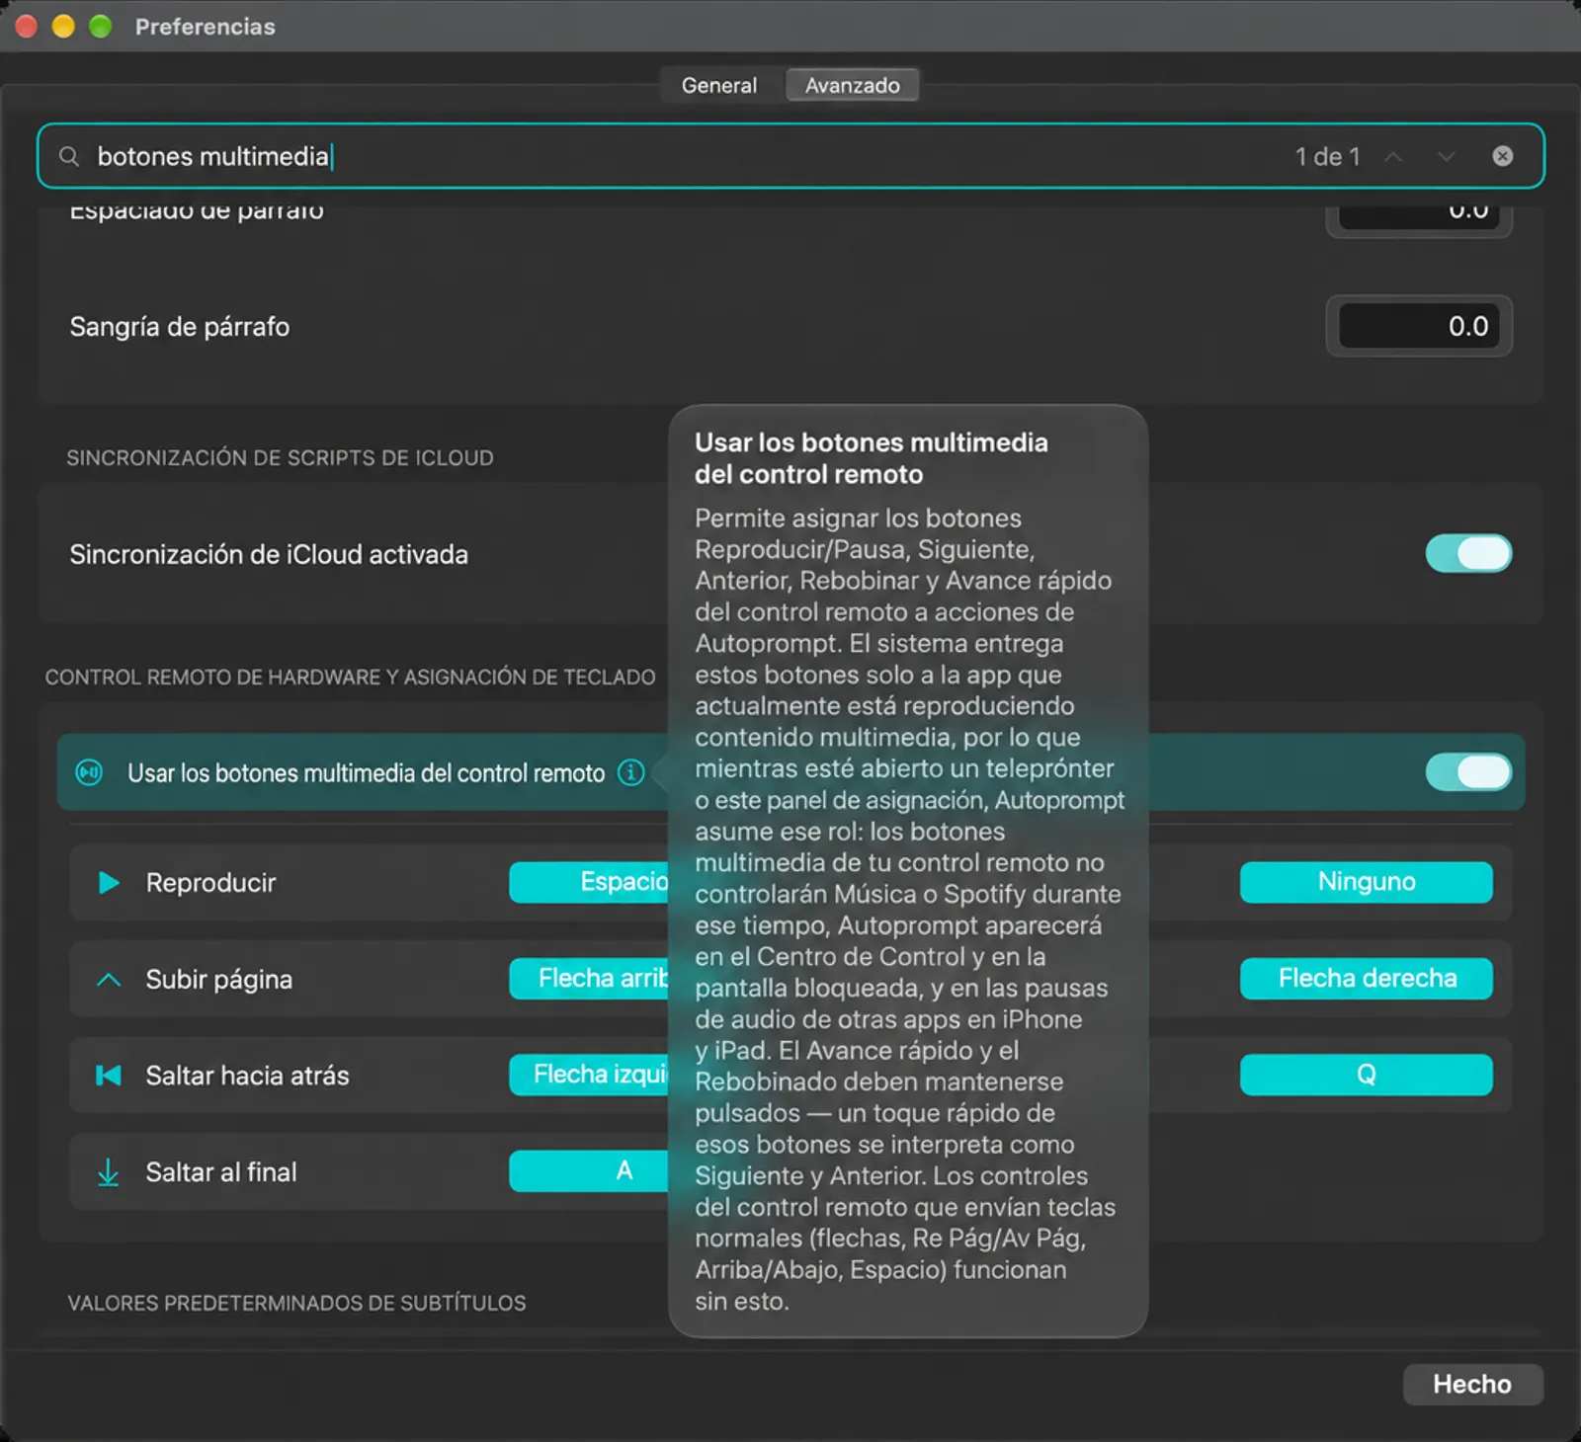Click the Saltar hacia atrás row label

coord(247,1075)
